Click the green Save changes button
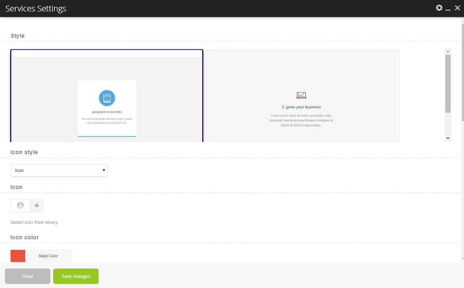The width and height of the screenshot is (464, 288). [x=76, y=276]
